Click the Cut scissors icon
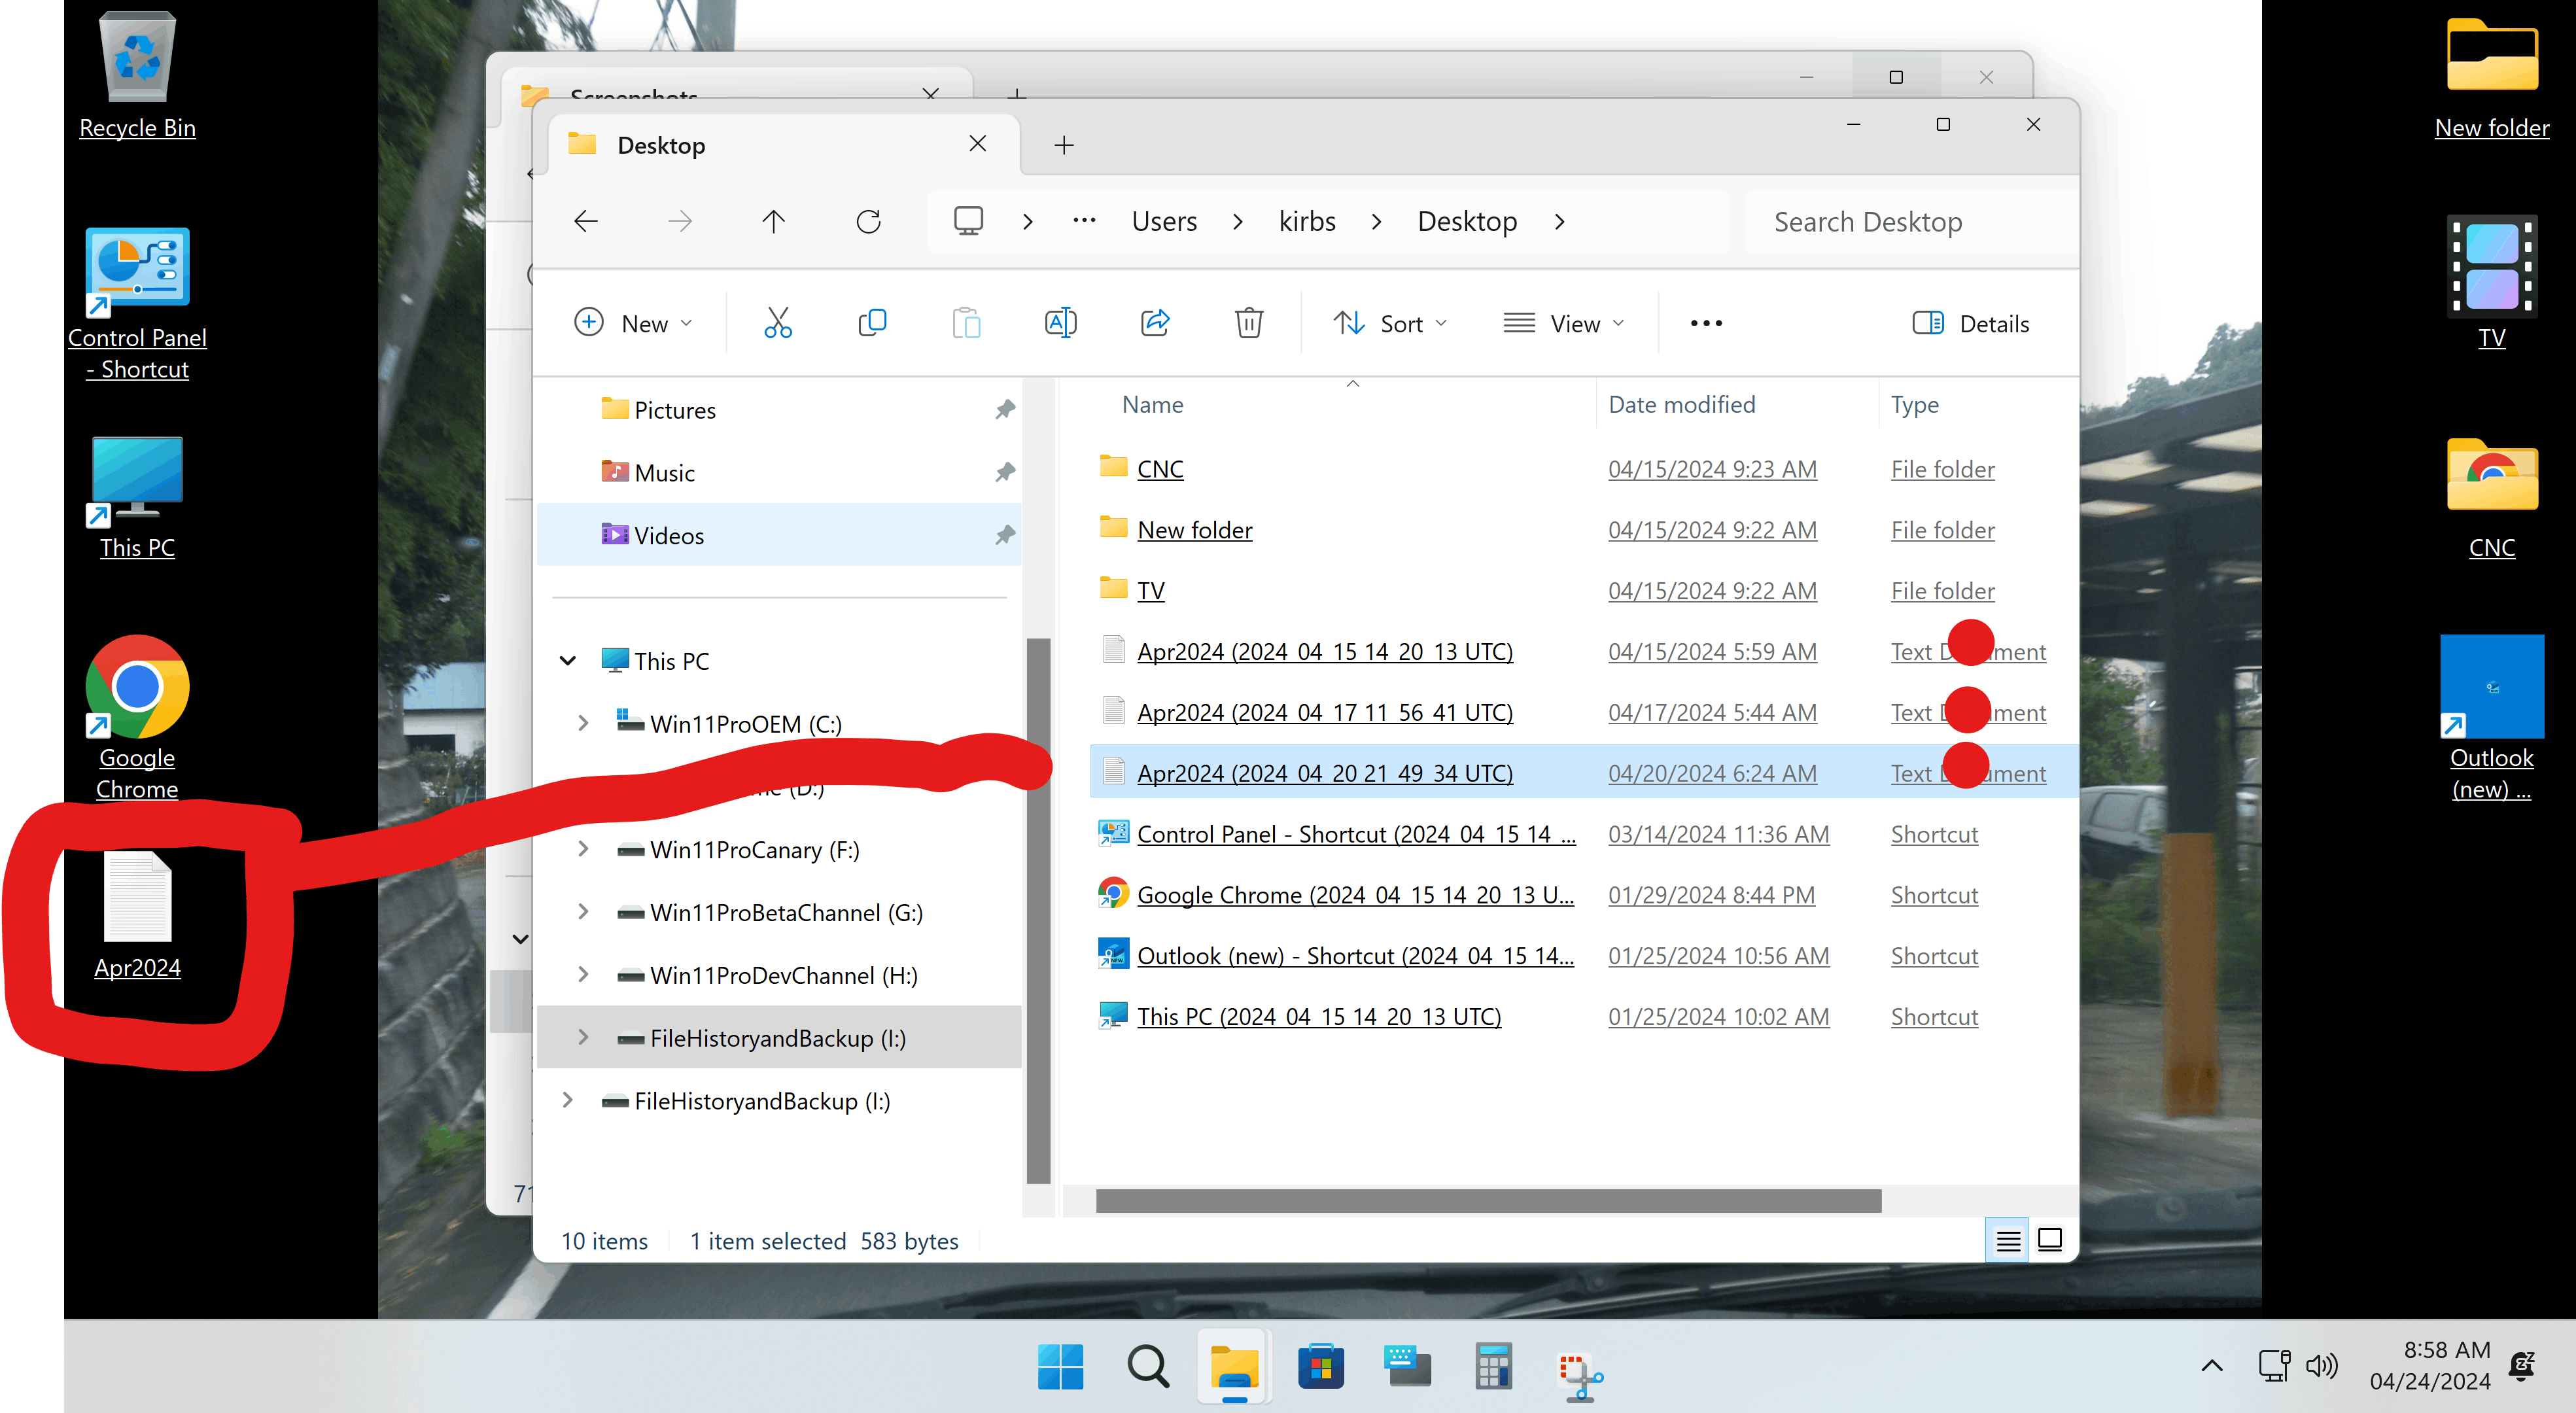The image size is (2576, 1413). 778,323
